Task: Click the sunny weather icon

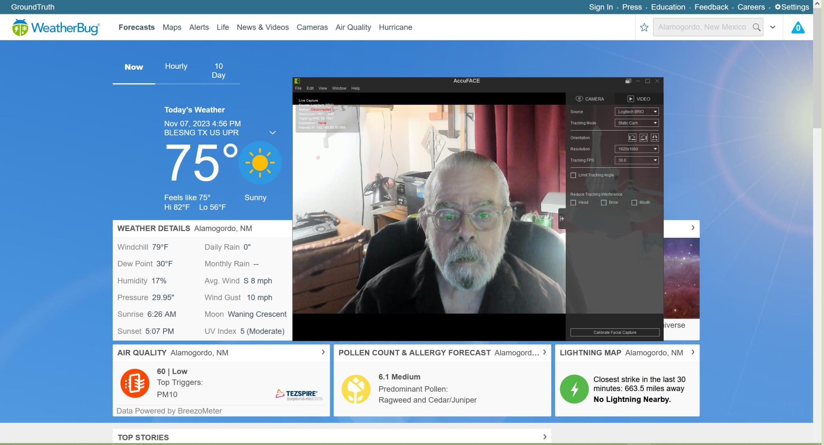Action: click(x=260, y=163)
